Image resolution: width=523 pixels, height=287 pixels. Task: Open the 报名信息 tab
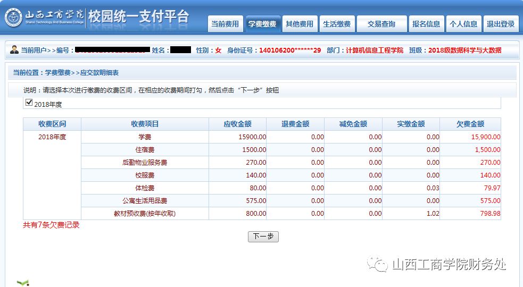coord(426,24)
